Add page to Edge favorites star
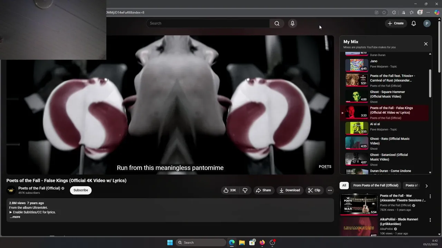The width and height of the screenshot is (442, 248). [384, 12]
